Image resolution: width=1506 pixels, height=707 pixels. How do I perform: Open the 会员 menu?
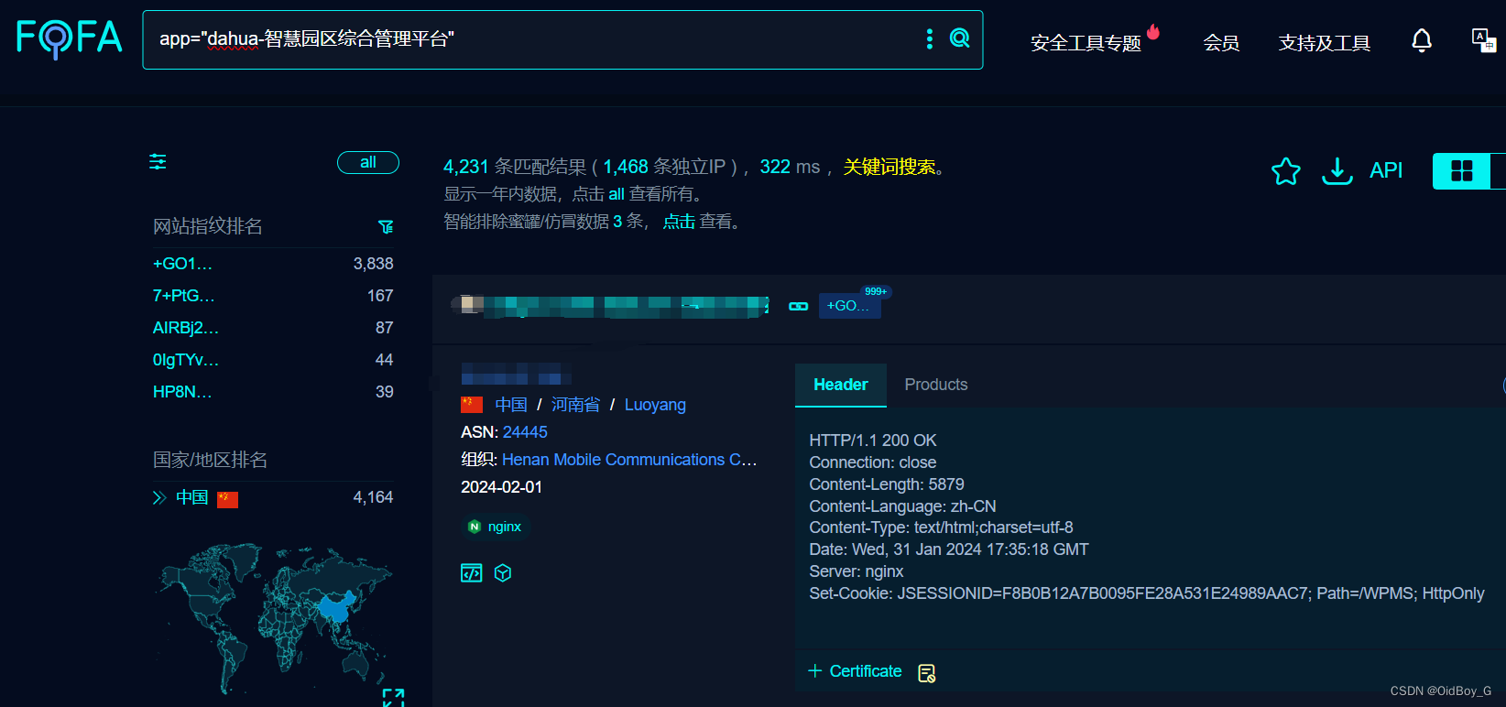[1221, 43]
